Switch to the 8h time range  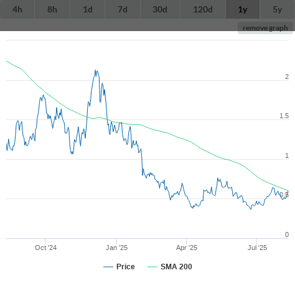52,9
